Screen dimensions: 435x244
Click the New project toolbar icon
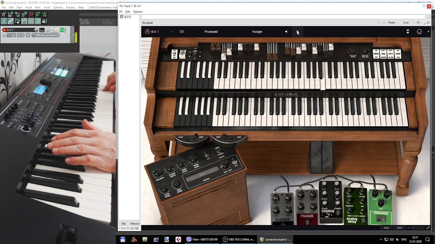point(3,15)
